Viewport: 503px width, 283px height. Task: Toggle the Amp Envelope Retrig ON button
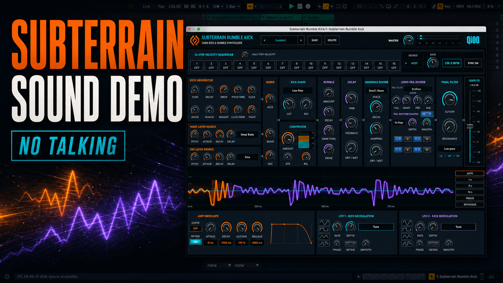pyautogui.click(x=195, y=242)
